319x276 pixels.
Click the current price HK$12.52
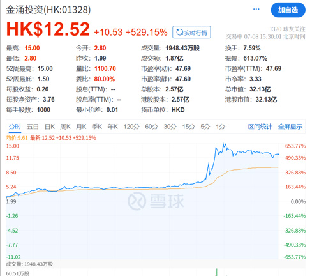pos(48,29)
